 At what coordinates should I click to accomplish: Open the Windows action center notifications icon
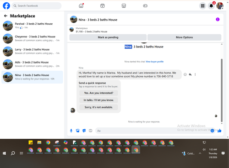coord(223,153)
